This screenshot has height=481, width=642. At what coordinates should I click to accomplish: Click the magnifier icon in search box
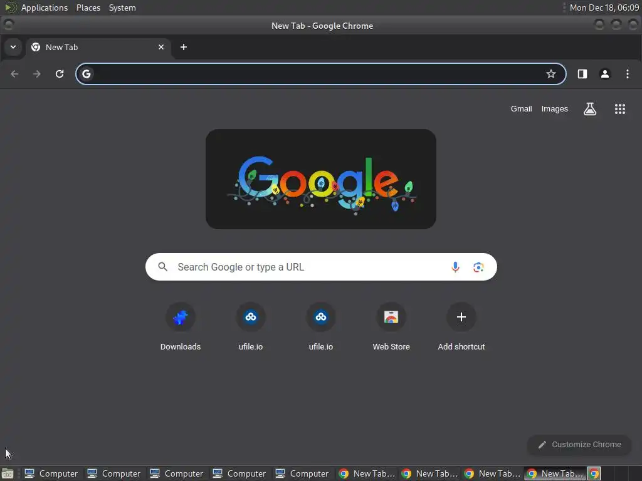coord(162,267)
